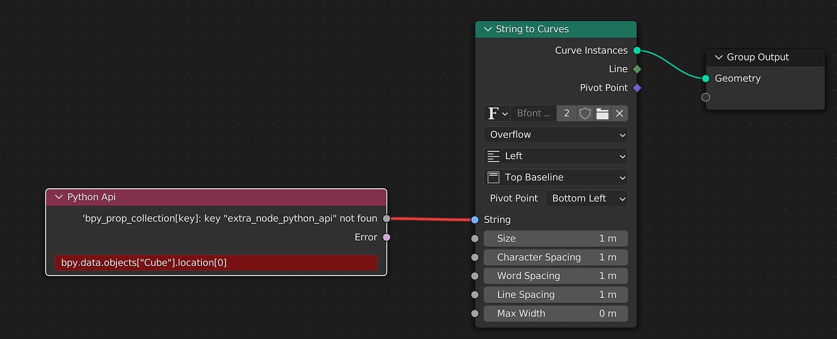Click the Max Width value field
The image size is (837, 339).
tap(556, 314)
